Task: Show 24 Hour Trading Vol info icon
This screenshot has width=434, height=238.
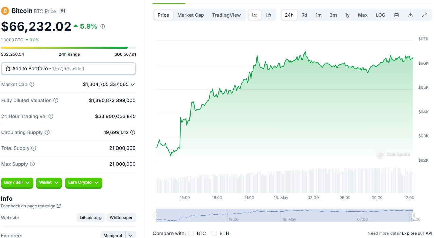Action: [x=51, y=116]
